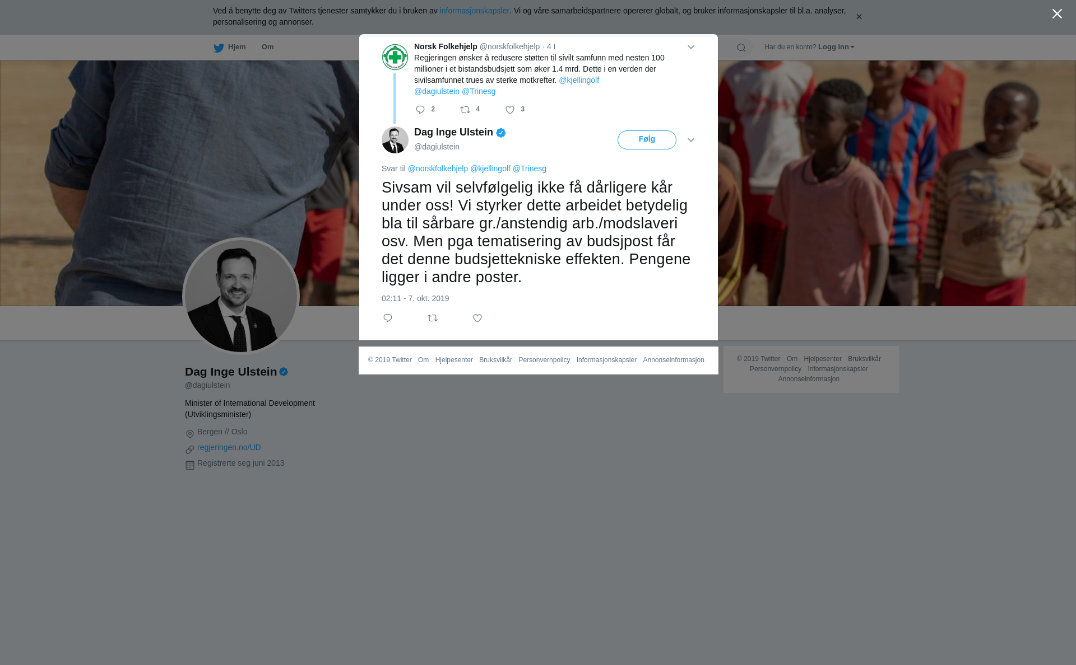
Task: Expand the Norsk Folkehjelp tweet options chevron
Action: [691, 47]
